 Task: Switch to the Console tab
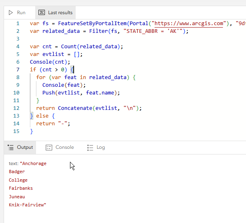point(60,147)
